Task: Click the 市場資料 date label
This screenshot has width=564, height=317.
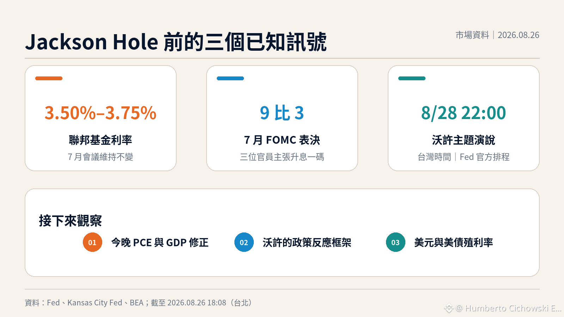Action: 497,35
